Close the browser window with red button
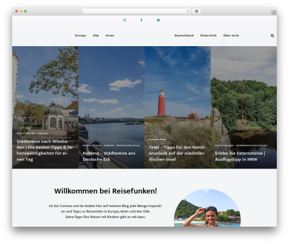The width and height of the screenshot is (289, 244). (17, 12)
